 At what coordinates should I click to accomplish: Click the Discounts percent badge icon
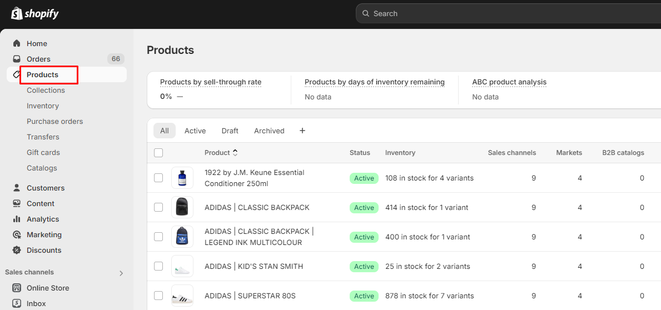(17, 250)
